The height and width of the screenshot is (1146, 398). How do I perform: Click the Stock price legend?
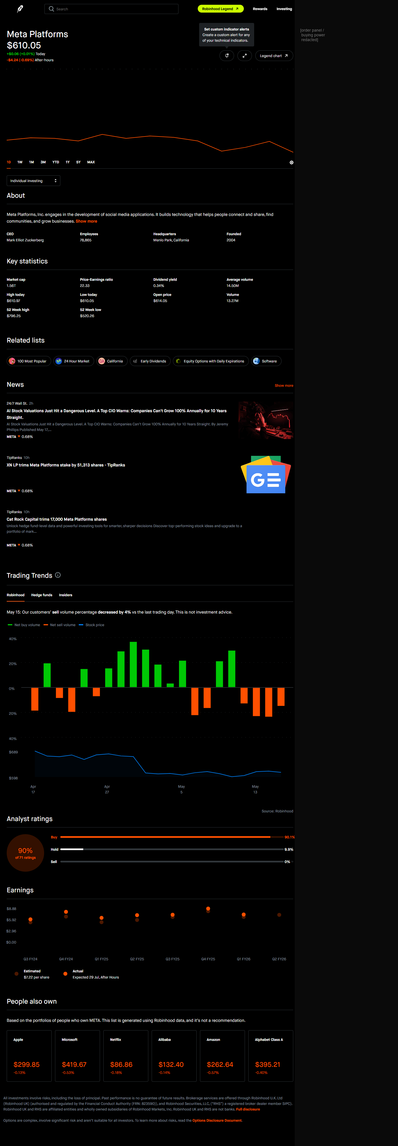(92, 625)
